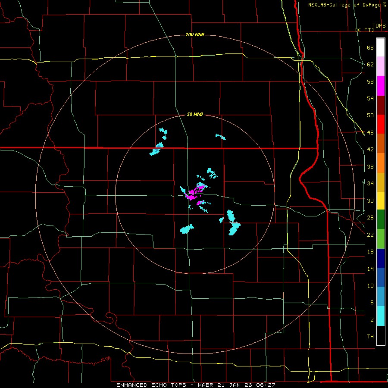This screenshot has width=388, height=388.
Task: Click the legend value 34
Action: (370, 184)
